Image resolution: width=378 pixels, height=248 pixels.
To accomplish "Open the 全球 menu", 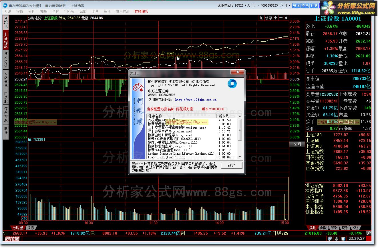I will [x=55, y=11].
